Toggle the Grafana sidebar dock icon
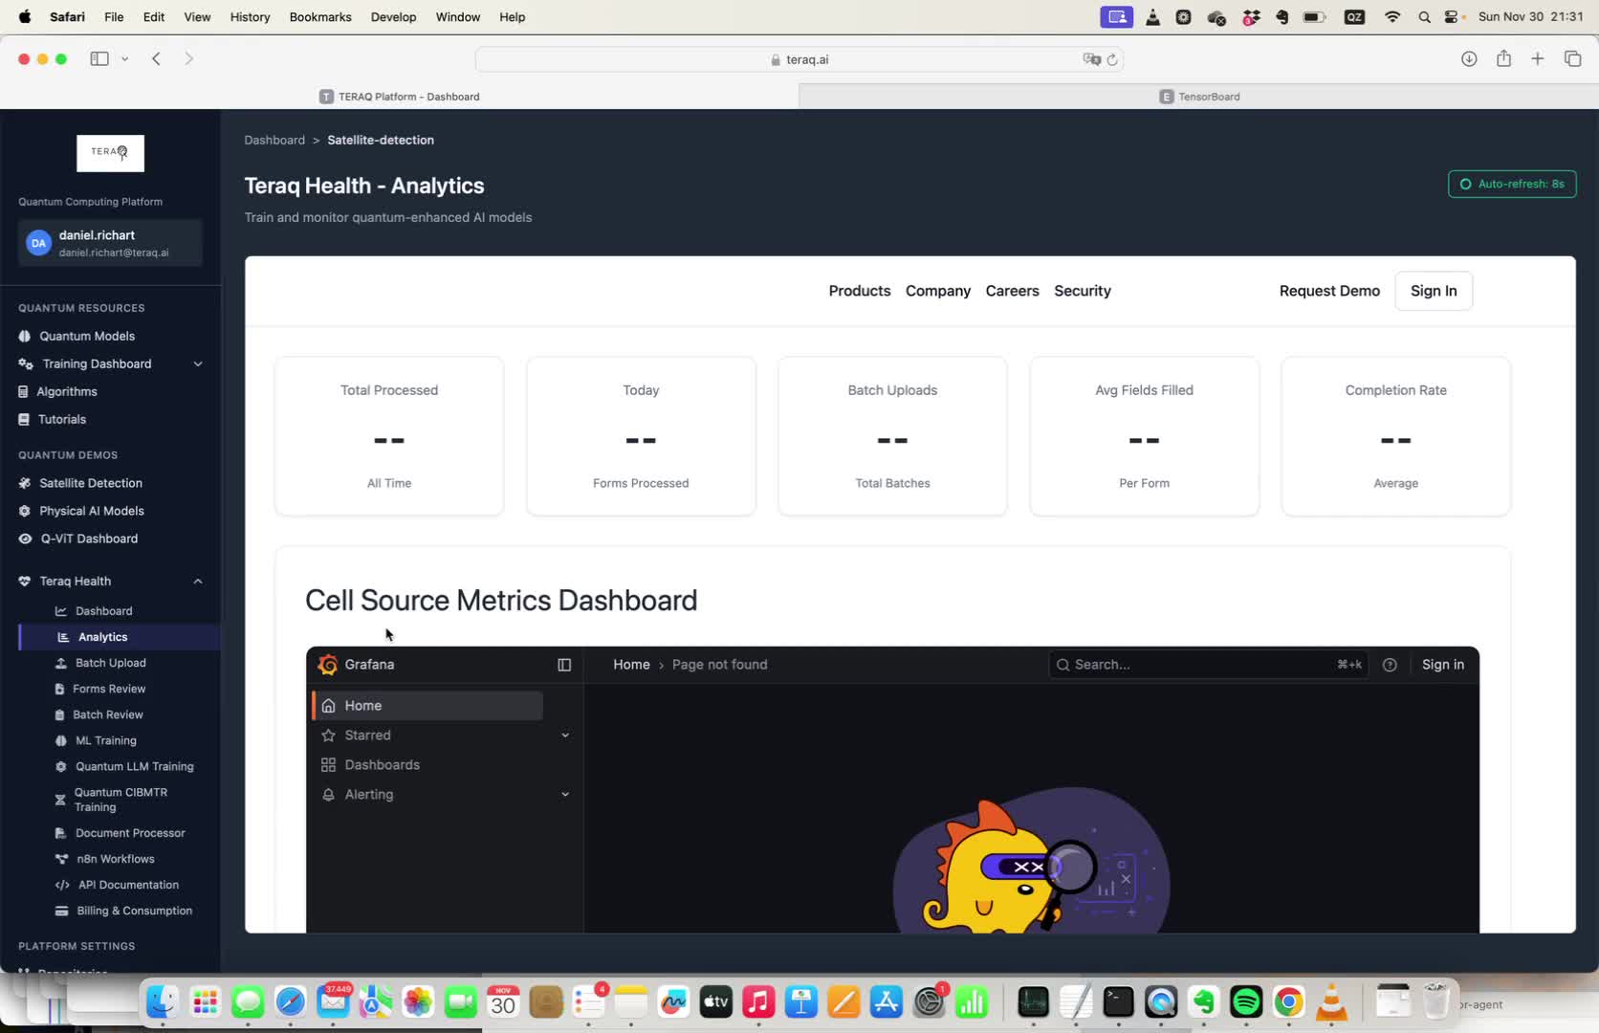 564,665
